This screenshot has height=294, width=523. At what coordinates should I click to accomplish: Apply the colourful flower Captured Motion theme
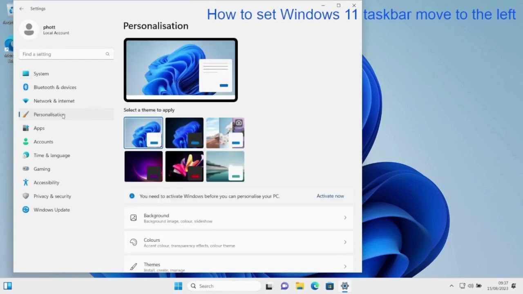click(x=184, y=166)
